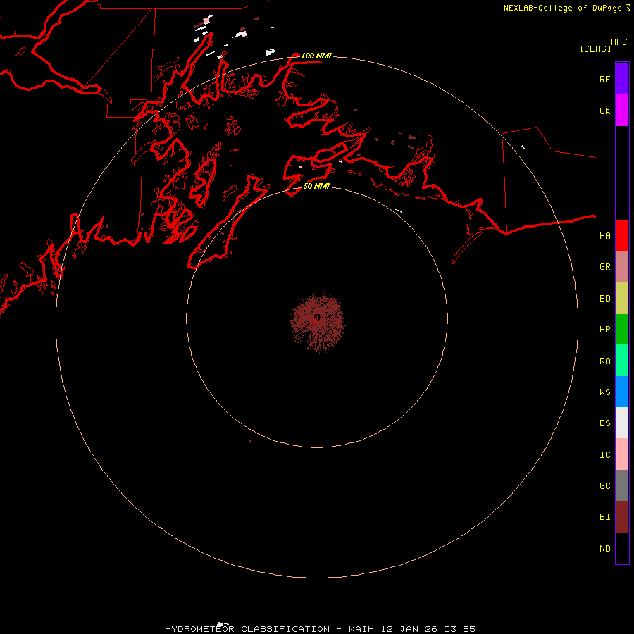
Task: Click the RA light green legend swatch
Action: (x=622, y=361)
